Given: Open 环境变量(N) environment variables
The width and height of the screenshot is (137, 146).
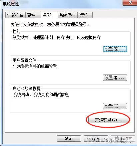Looking at the screenshot, I should [109, 120].
